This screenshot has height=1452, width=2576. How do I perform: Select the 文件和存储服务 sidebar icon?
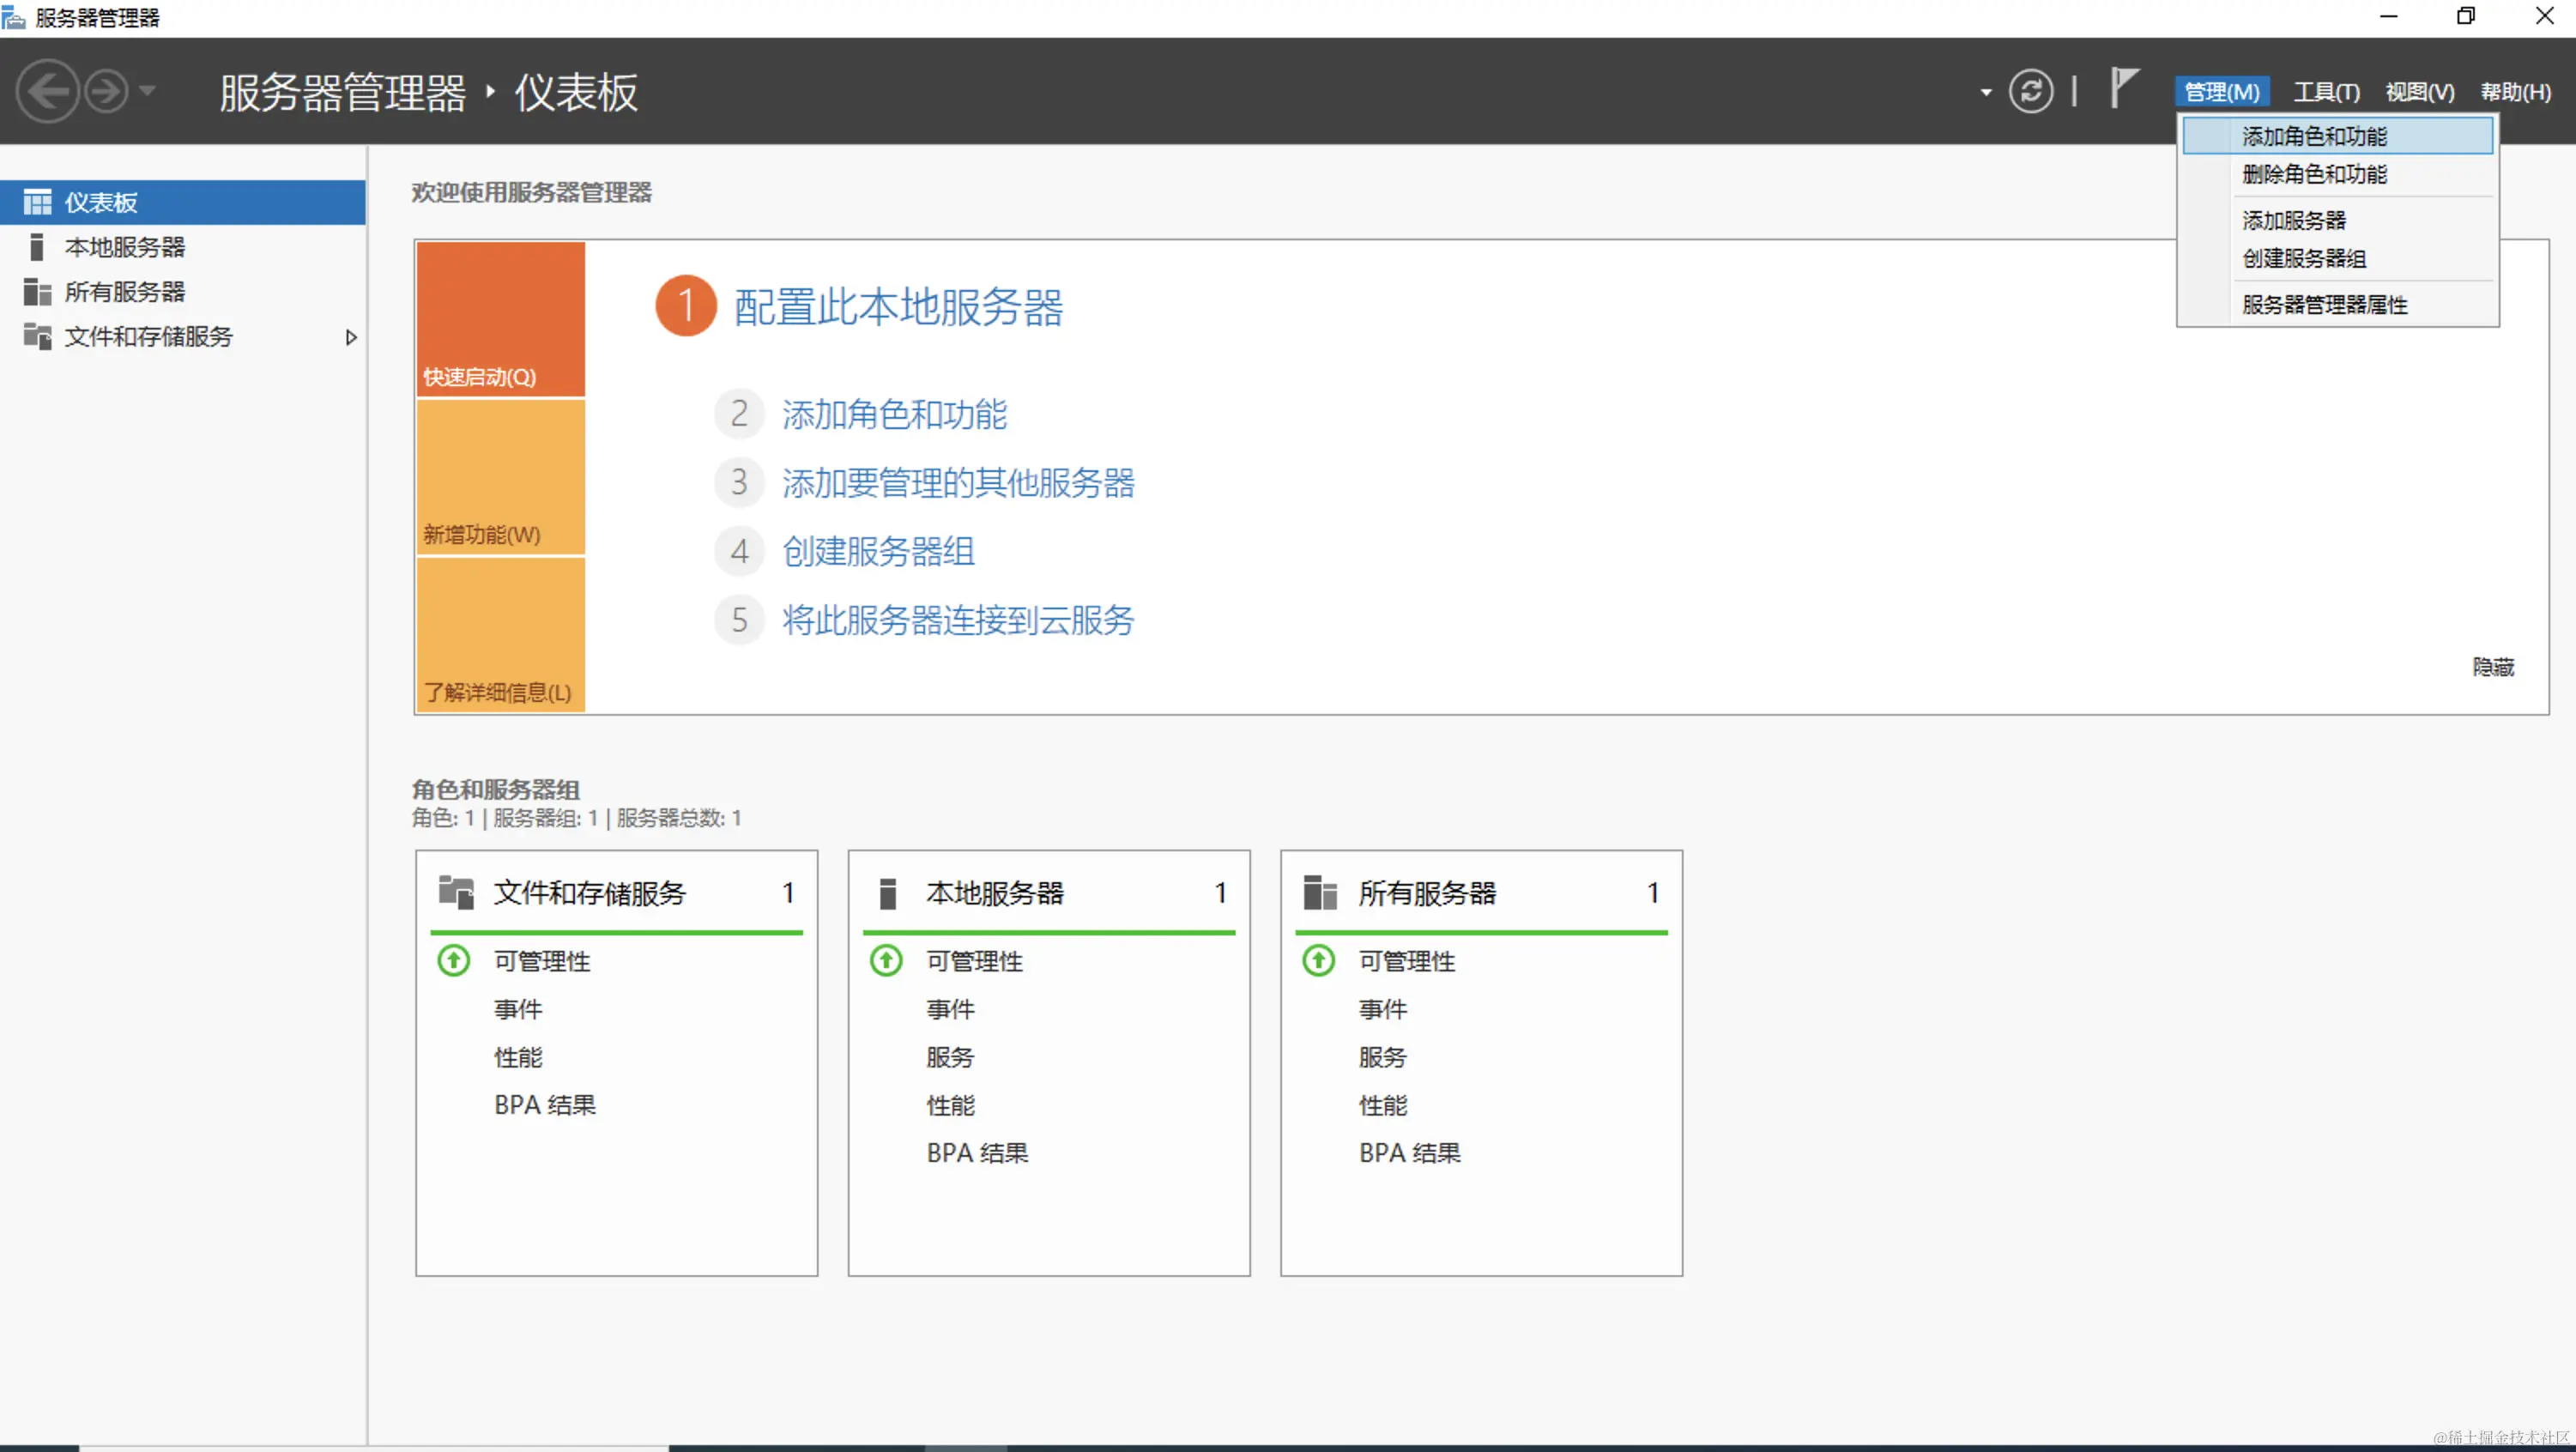click(x=37, y=337)
